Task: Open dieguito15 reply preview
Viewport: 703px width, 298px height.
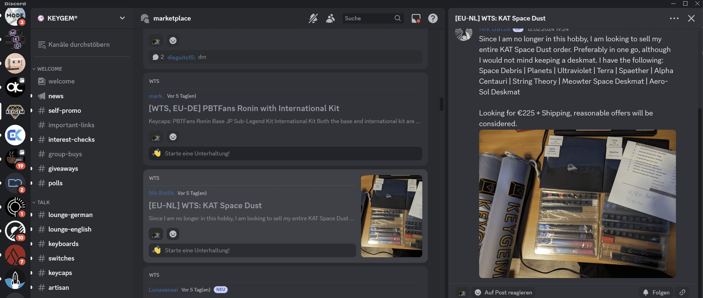Action: coord(285,57)
